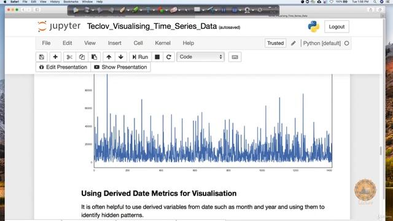Click the Jupyter logo

pyautogui.click(x=59, y=26)
